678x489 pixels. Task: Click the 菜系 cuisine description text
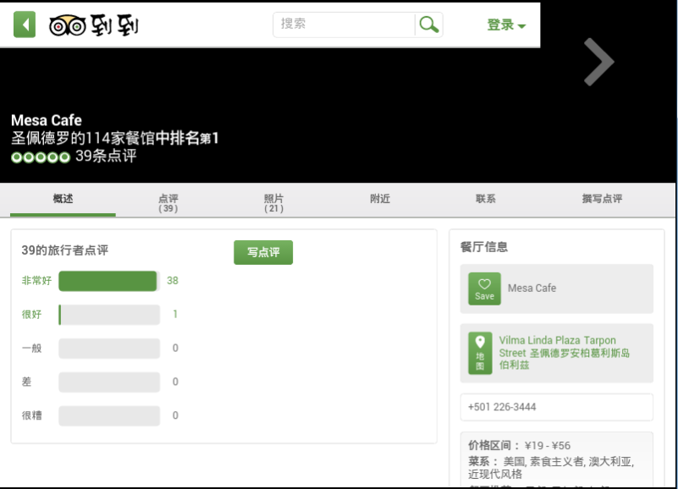click(x=551, y=467)
